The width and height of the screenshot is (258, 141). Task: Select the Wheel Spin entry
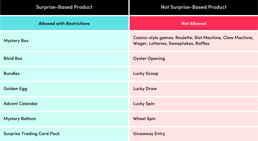[x=194, y=119]
